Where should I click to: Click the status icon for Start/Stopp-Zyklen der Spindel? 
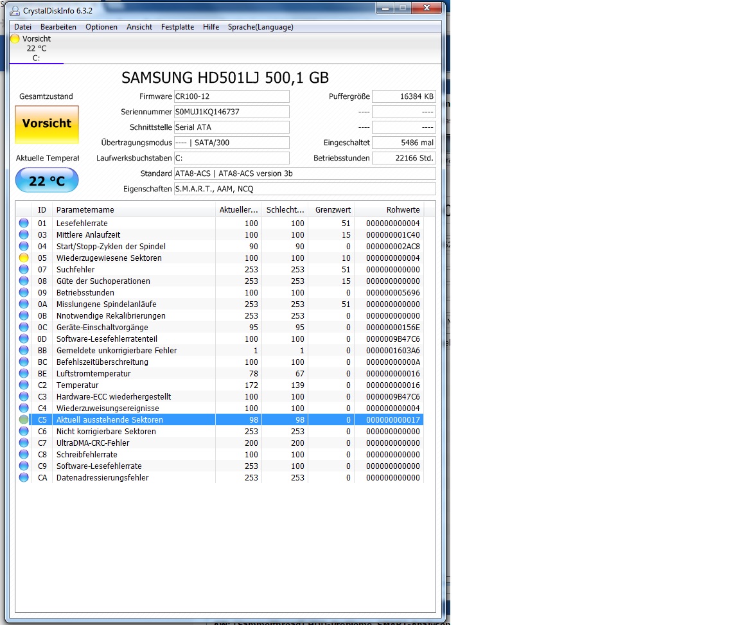click(x=24, y=246)
